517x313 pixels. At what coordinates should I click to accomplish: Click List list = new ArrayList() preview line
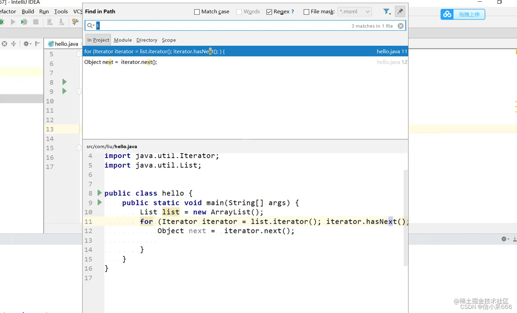pos(201,212)
